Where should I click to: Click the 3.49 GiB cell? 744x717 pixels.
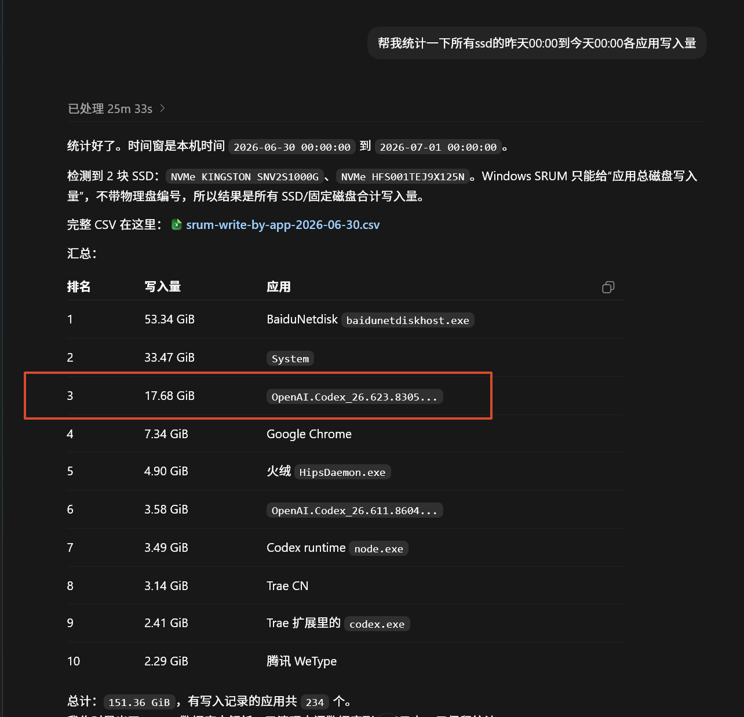(166, 548)
